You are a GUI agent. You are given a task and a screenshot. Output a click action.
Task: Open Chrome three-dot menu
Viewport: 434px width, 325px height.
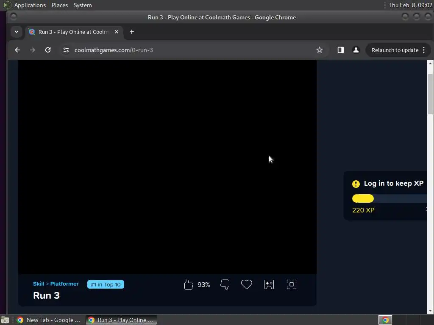click(x=424, y=50)
